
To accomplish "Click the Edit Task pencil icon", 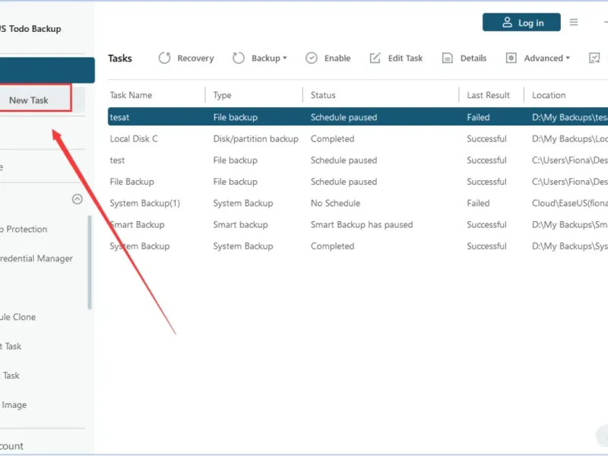I will point(375,59).
